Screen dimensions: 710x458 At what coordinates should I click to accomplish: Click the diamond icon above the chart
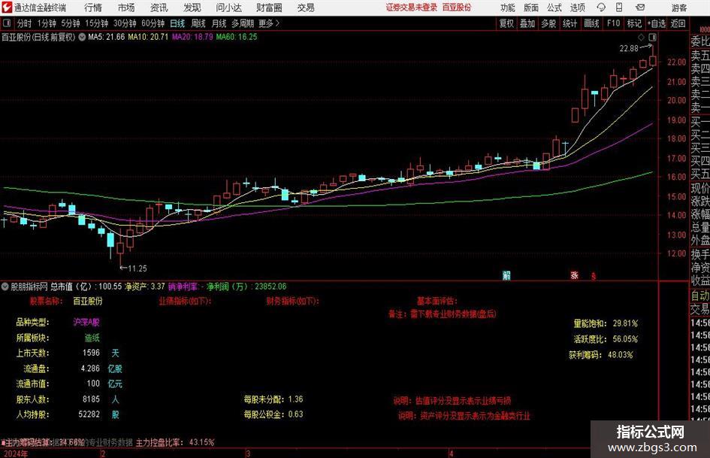(641, 37)
